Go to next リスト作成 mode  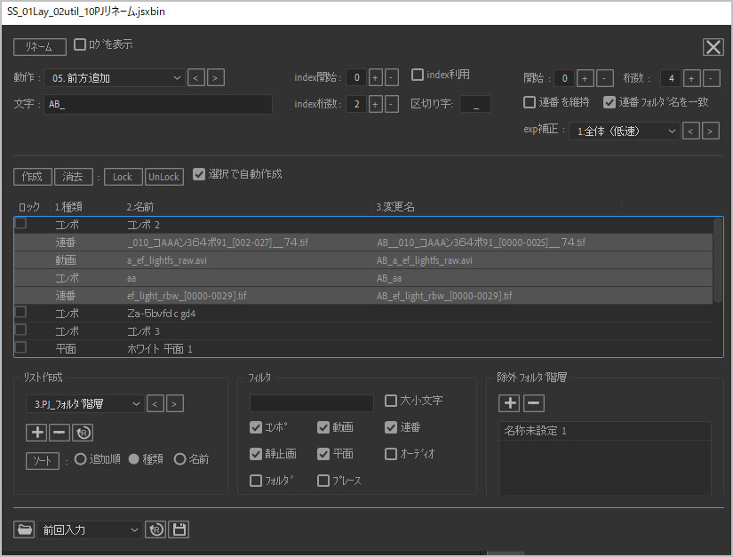174,403
